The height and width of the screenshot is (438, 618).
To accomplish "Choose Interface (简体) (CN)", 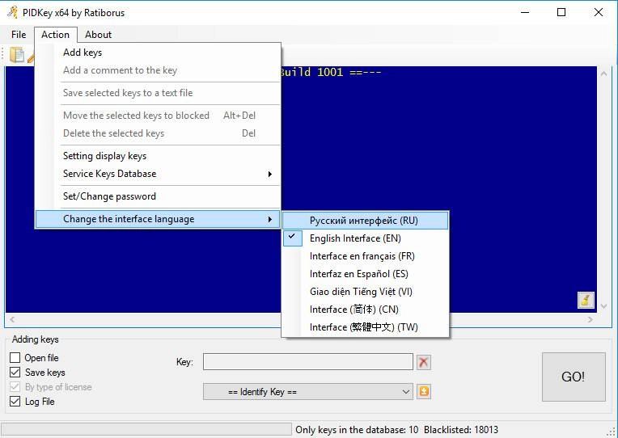I will point(366,310).
